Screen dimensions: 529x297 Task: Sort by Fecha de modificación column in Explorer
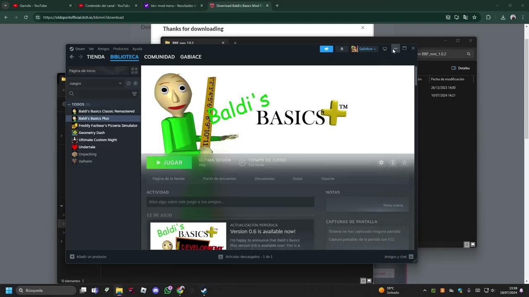pyautogui.click(x=448, y=79)
